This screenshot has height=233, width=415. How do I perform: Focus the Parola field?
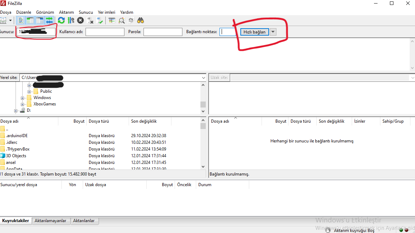[x=163, y=32]
